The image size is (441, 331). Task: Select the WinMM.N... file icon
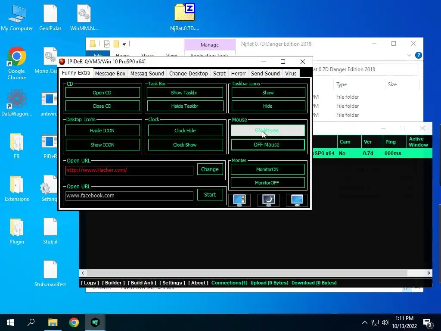click(x=84, y=18)
